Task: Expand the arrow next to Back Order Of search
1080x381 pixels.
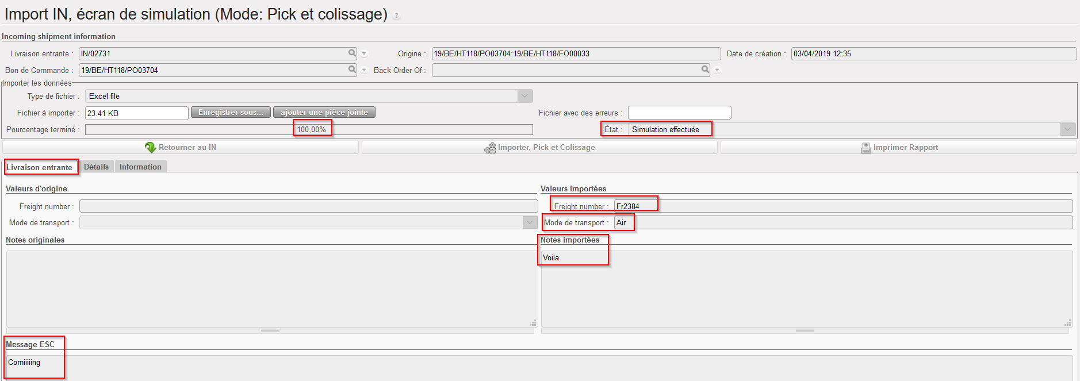Action: coord(717,70)
